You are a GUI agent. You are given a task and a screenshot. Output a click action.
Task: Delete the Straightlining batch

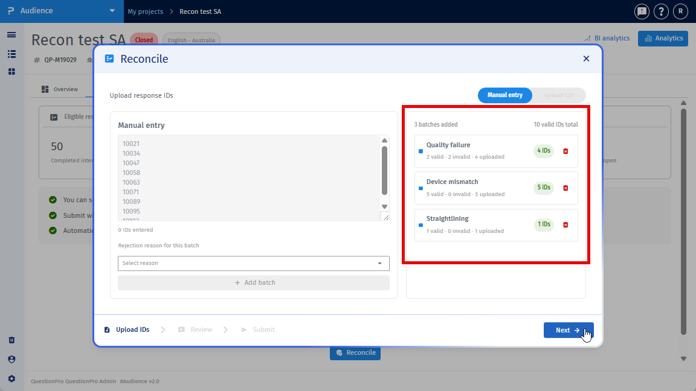pos(565,224)
